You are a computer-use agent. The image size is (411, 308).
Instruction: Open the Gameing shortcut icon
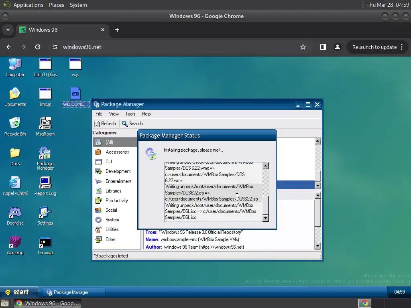tap(15, 245)
